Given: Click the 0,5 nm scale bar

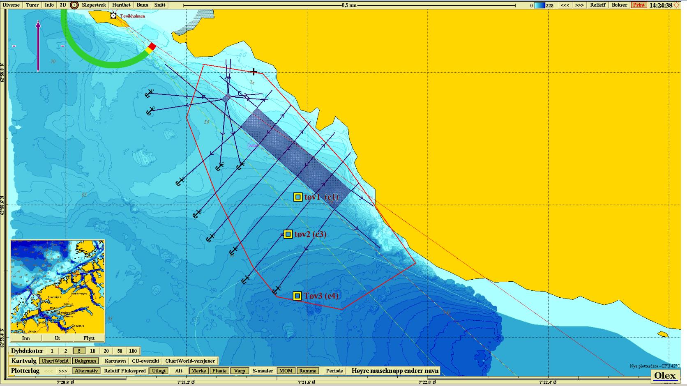Looking at the screenshot, I should pyautogui.click(x=349, y=5).
